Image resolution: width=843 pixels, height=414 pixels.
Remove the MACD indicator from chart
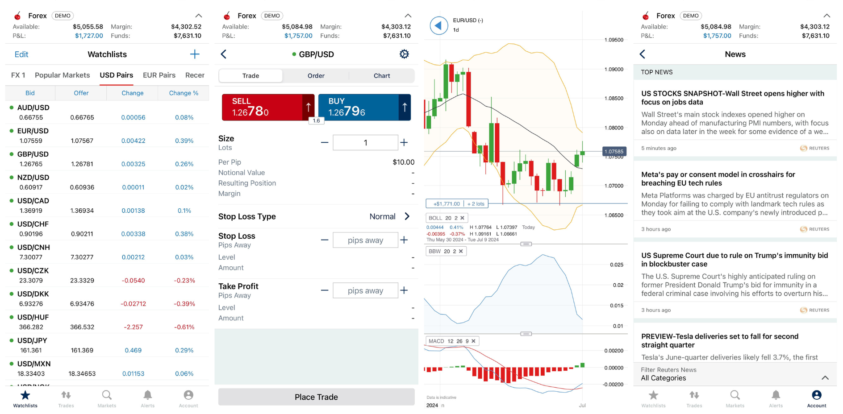473,341
